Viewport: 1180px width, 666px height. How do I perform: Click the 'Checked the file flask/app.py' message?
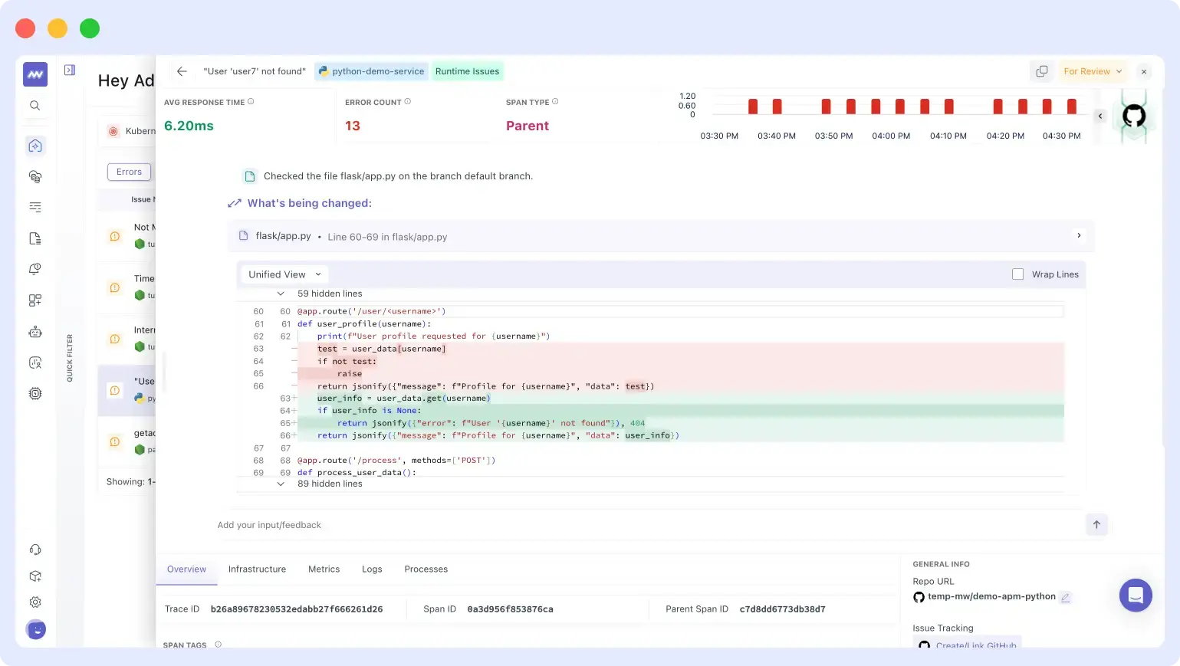398,176
